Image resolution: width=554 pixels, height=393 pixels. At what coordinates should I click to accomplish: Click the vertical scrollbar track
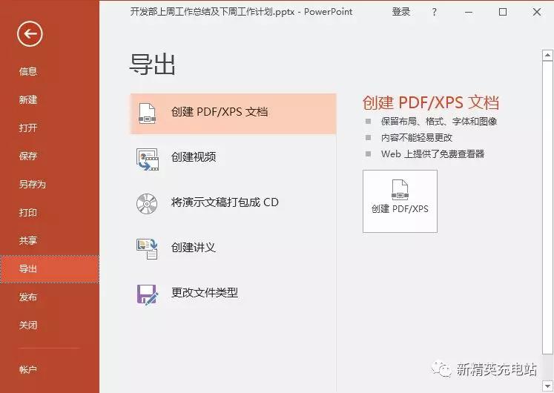[x=547, y=208]
